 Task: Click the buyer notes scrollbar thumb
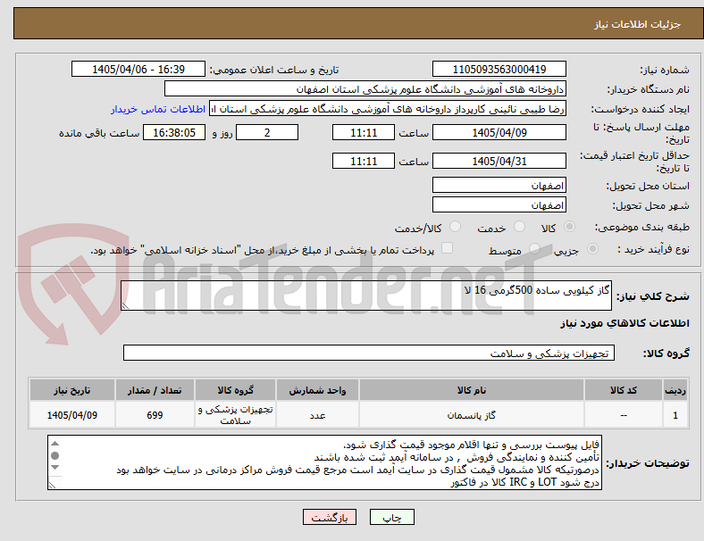coord(54,456)
